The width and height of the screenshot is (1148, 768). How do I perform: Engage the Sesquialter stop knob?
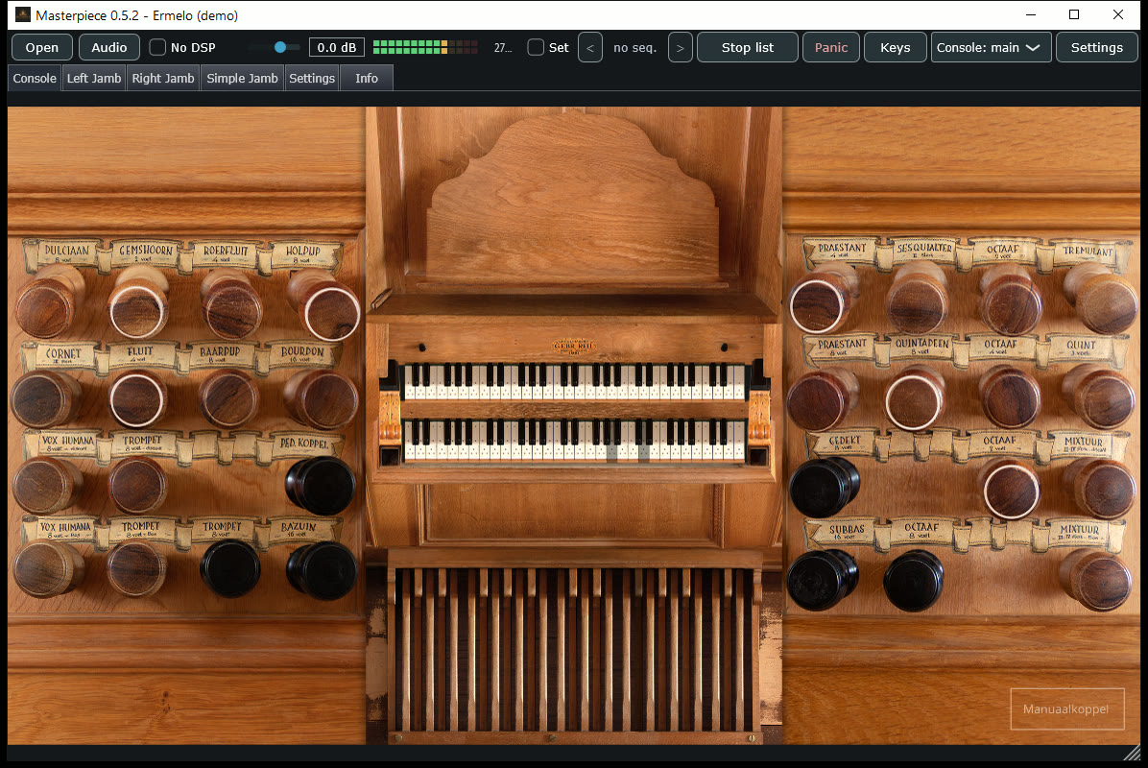pyautogui.click(x=915, y=307)
